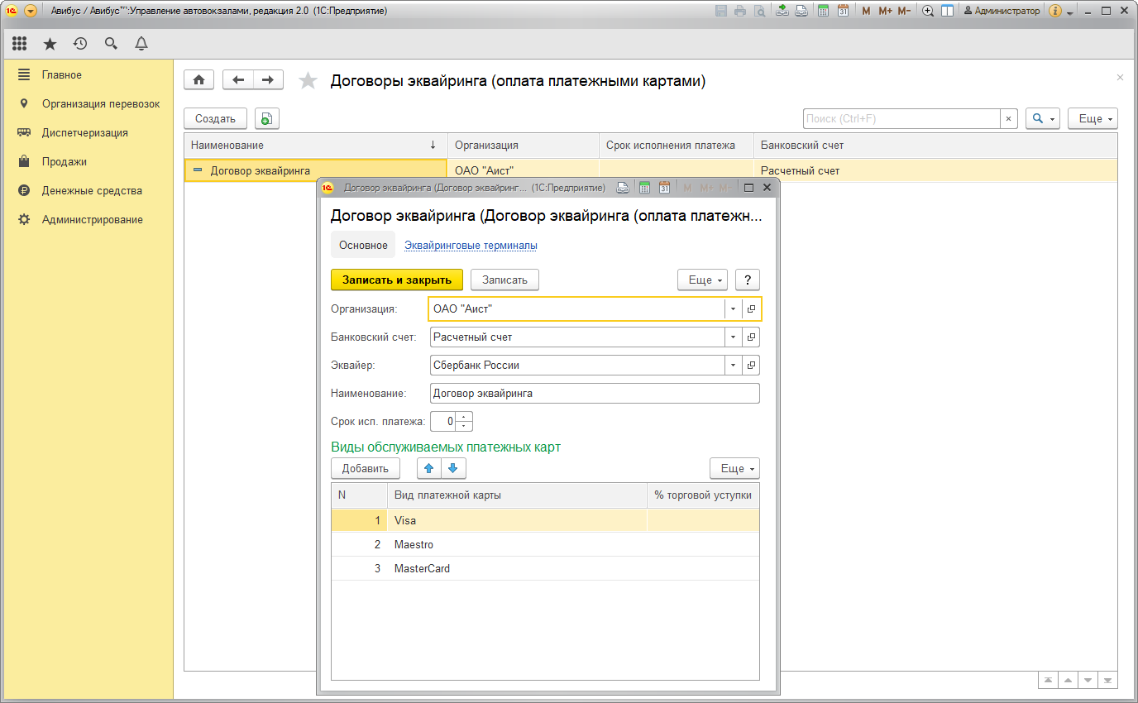Open the Денежные средства section
Viewport: 1138px width, 703px height.
[x=92, y=191]
